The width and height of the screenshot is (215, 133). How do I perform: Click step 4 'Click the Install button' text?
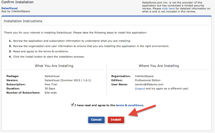point(49,57)
